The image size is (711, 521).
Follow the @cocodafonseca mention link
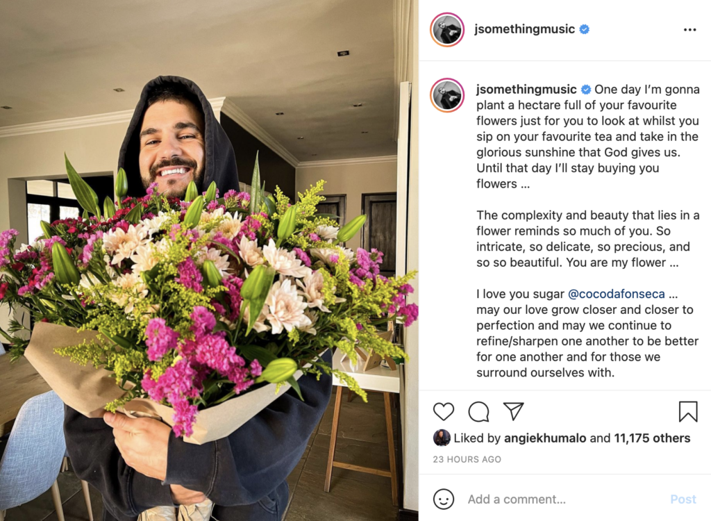click(x=617, y=294)
